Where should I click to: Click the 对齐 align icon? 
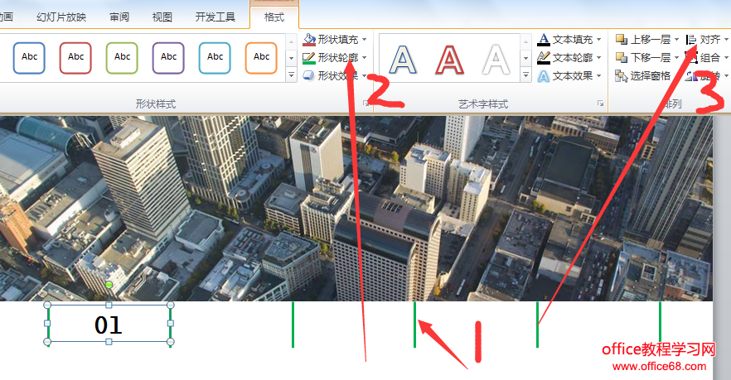click(x=691, y=40)
